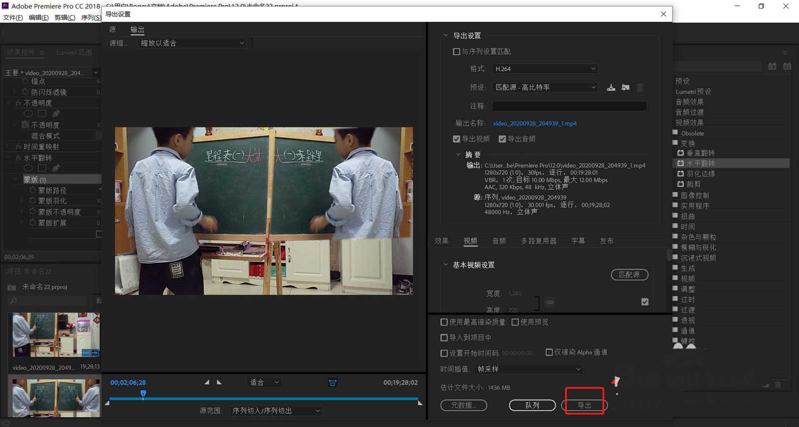Click the aspect ratio correction icon
Image resolution: width=799 pixels, height=427 pixels.
click(x=333, y=383)
